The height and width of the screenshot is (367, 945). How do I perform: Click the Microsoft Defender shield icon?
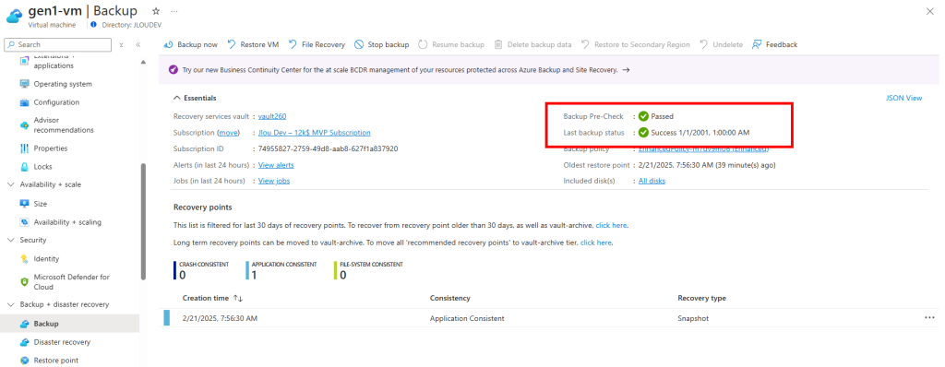click(x=25, y=282)
